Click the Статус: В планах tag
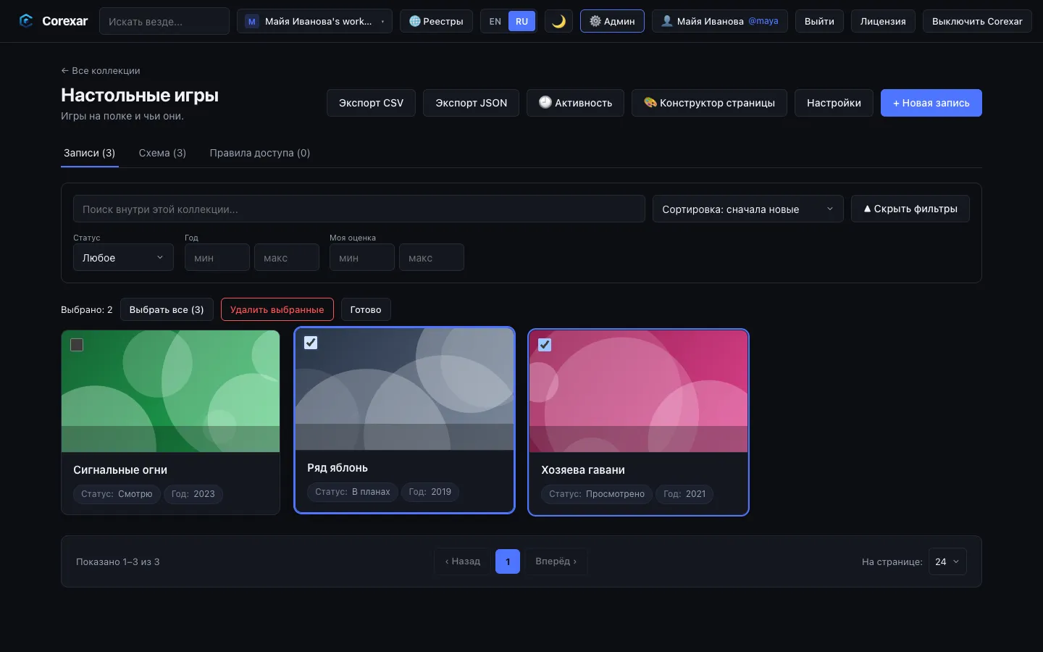Screen dimensions: 1043x652 coord(353,492)
